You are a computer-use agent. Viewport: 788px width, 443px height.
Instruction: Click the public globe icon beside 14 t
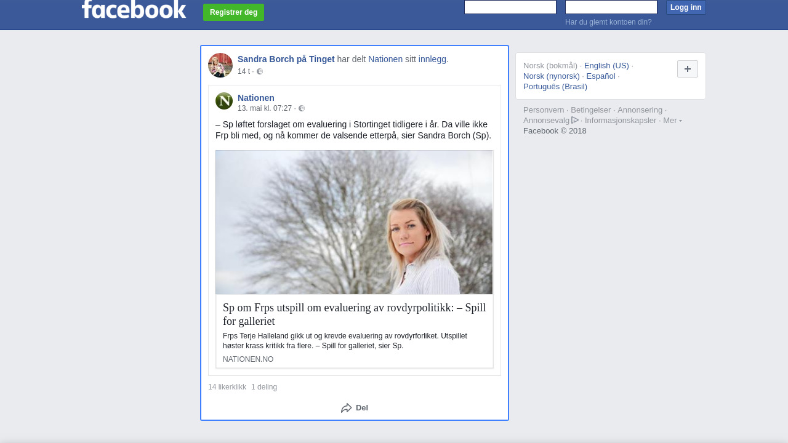coord(260,71)
